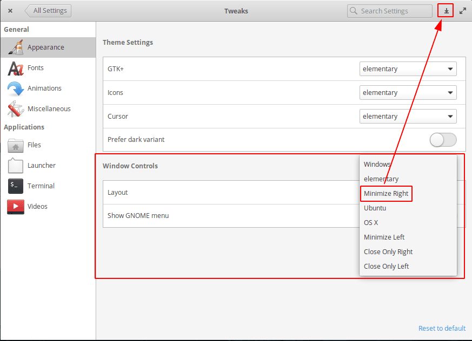Viewport: 472px width, 341px height.
Task: Open the GTK+ theme dropdown
Action: (x=408, y=69)
